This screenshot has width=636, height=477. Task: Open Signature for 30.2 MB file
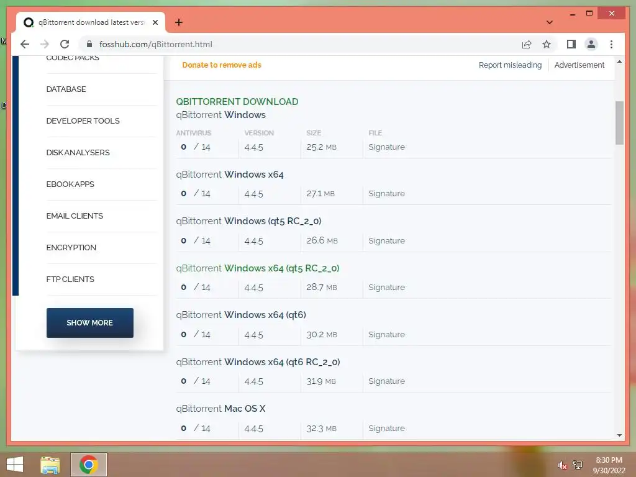pos(386,334)
